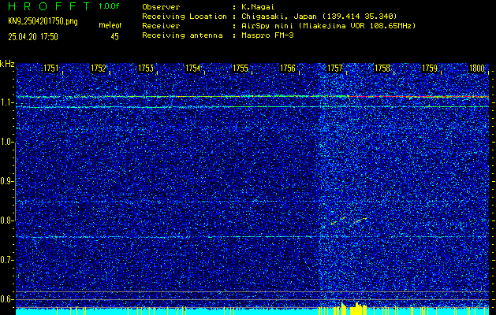Click the Receiving Location field label
The height and width of the screenshot is (315, 496).
tap(185, 16)
